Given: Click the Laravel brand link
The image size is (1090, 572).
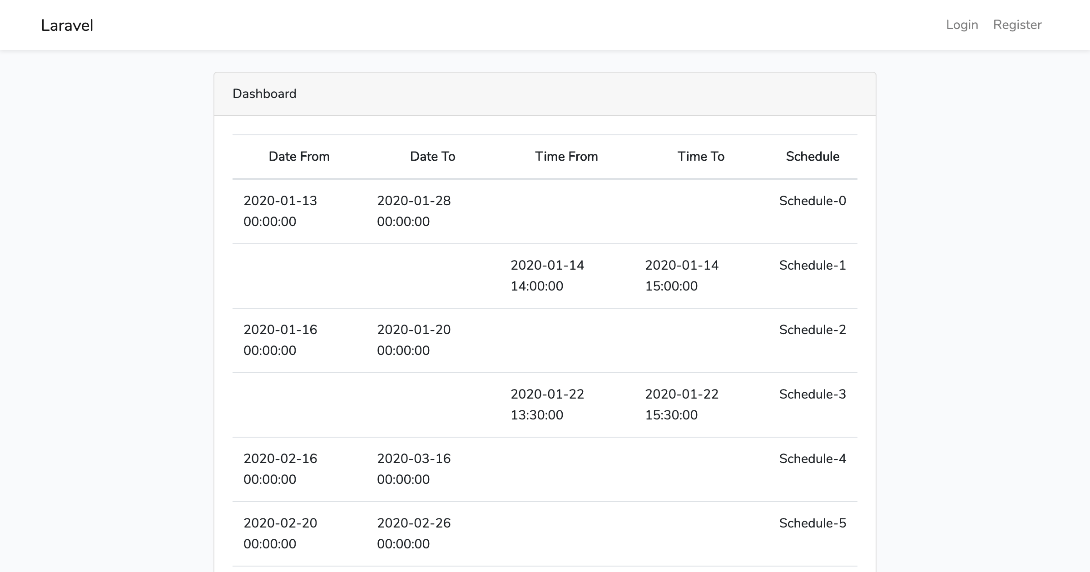Looking at the screenshot, I should (x=67, y=25).
